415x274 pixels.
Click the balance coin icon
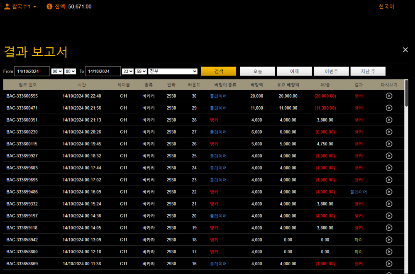49,6
